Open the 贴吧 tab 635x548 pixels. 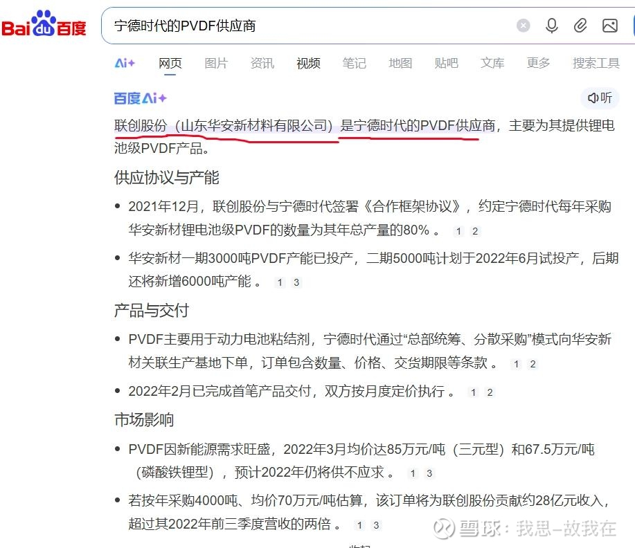coord(446,63)
